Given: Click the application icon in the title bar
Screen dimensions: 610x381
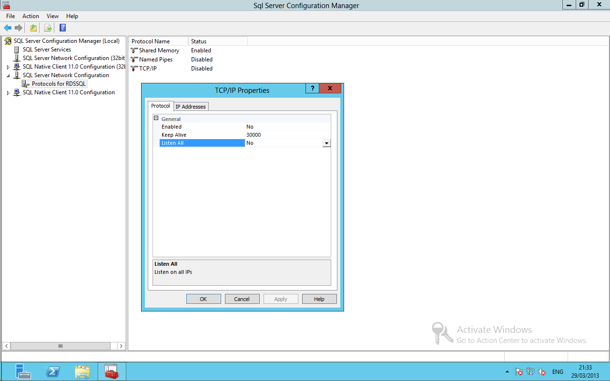Looking at the screenshot, I should [6, 5].
